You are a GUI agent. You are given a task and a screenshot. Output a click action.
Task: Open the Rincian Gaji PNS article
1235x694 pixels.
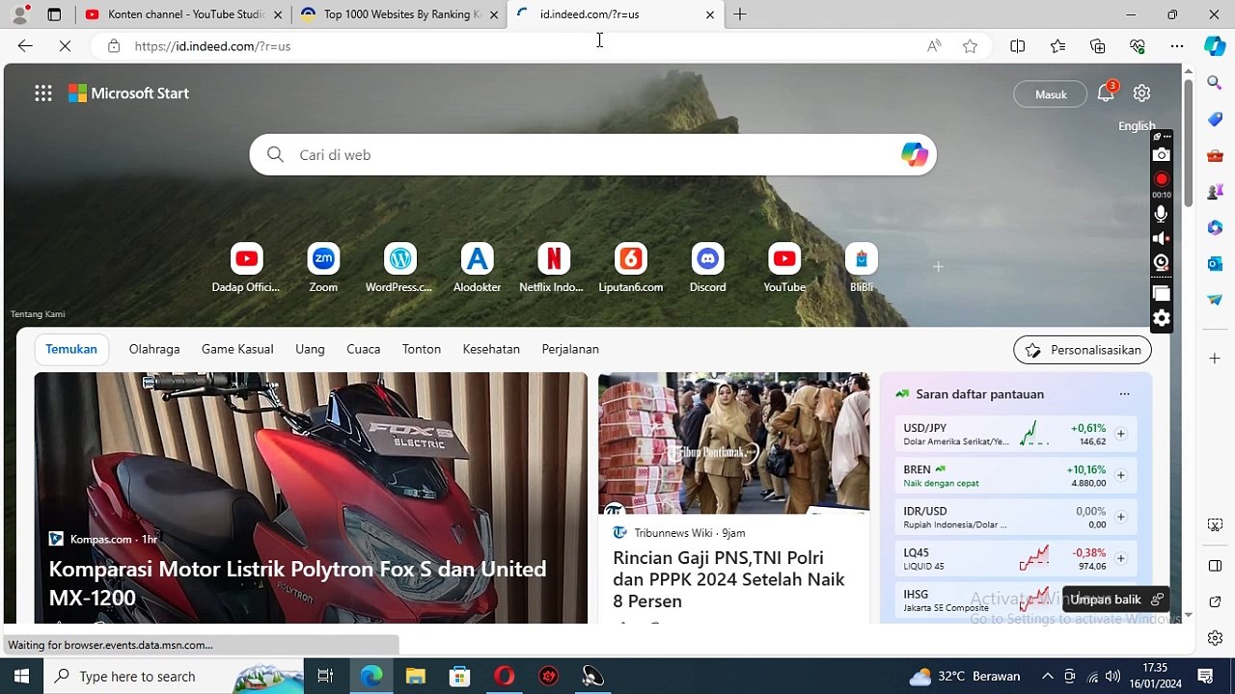[728, 579]
